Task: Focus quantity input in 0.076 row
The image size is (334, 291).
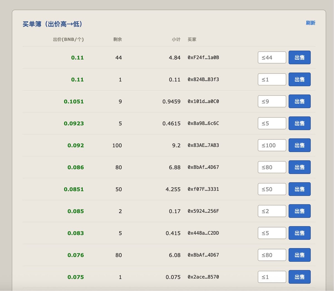Action: pos(272,255)
